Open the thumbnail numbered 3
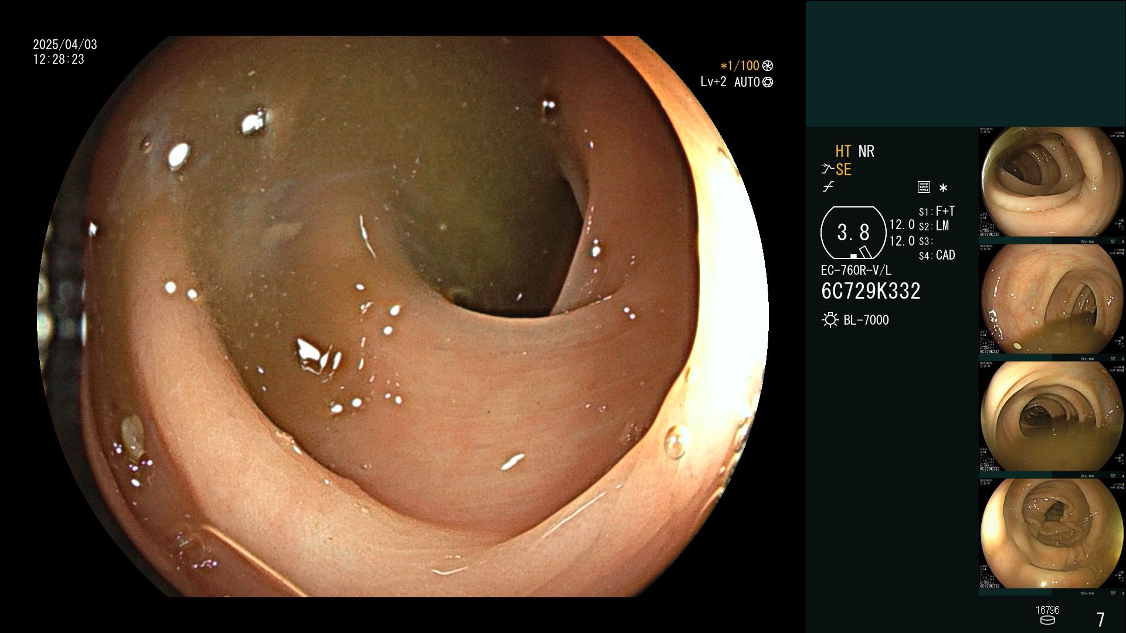This screenshot has height=633, width=1126. (1052, 534)
